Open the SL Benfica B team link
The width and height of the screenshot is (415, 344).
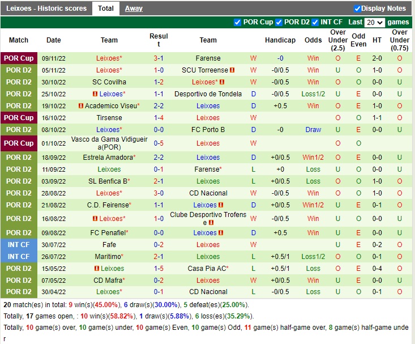coord(108,181)
